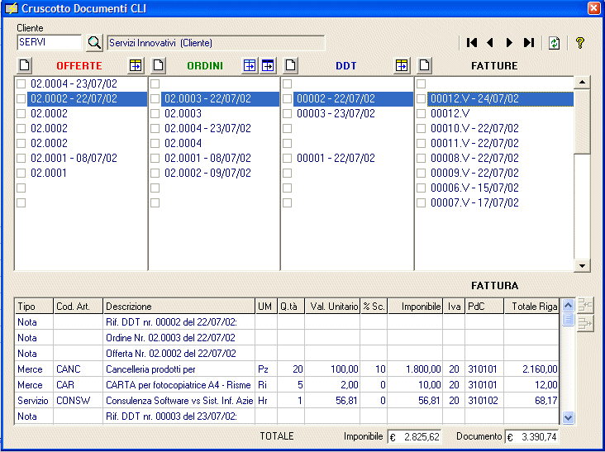Go to the first record
The image size is (605, 452).
point(472,43)
